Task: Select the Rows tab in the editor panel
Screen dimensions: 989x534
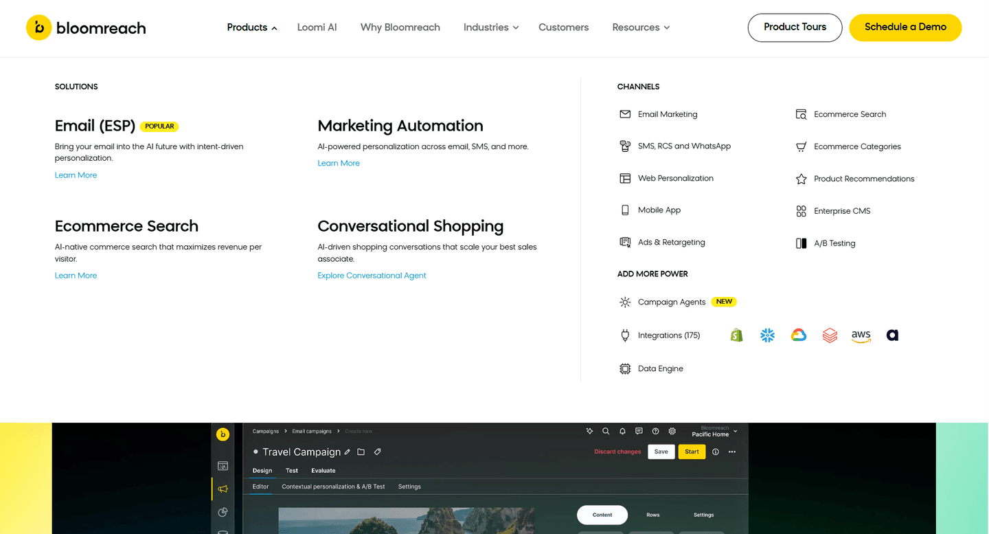Action: tap(653, 515)
